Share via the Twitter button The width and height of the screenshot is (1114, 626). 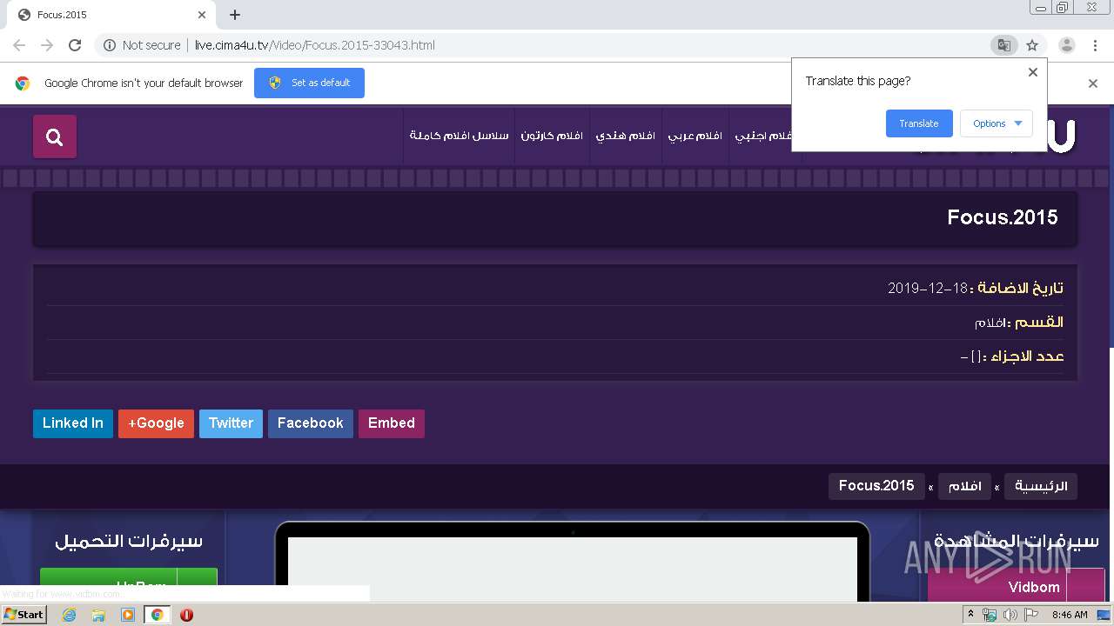pyautogui.click(x=231, y=423)
